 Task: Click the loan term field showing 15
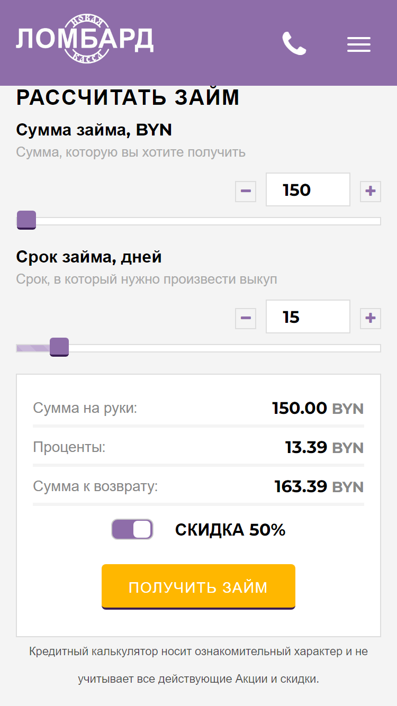click(x=308, y=316)
